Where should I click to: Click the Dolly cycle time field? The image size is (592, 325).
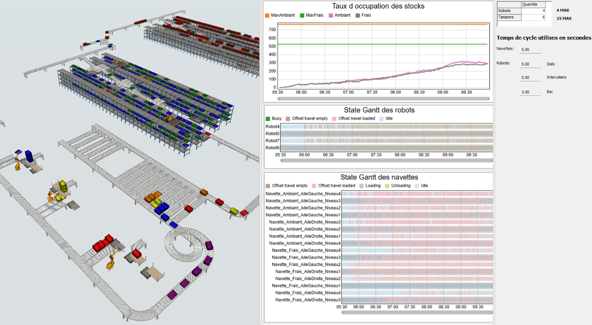tap(530, 64)
